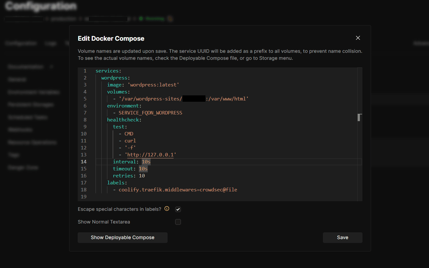Click the environment key in editor
Viewport: 429px width, 268px height.
123,106
